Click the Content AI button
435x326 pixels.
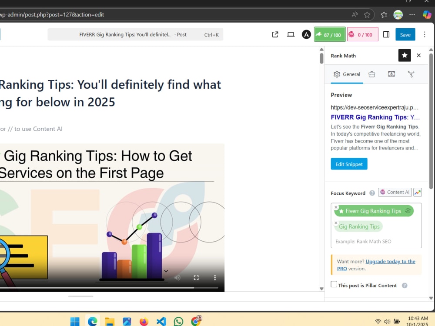395,192
